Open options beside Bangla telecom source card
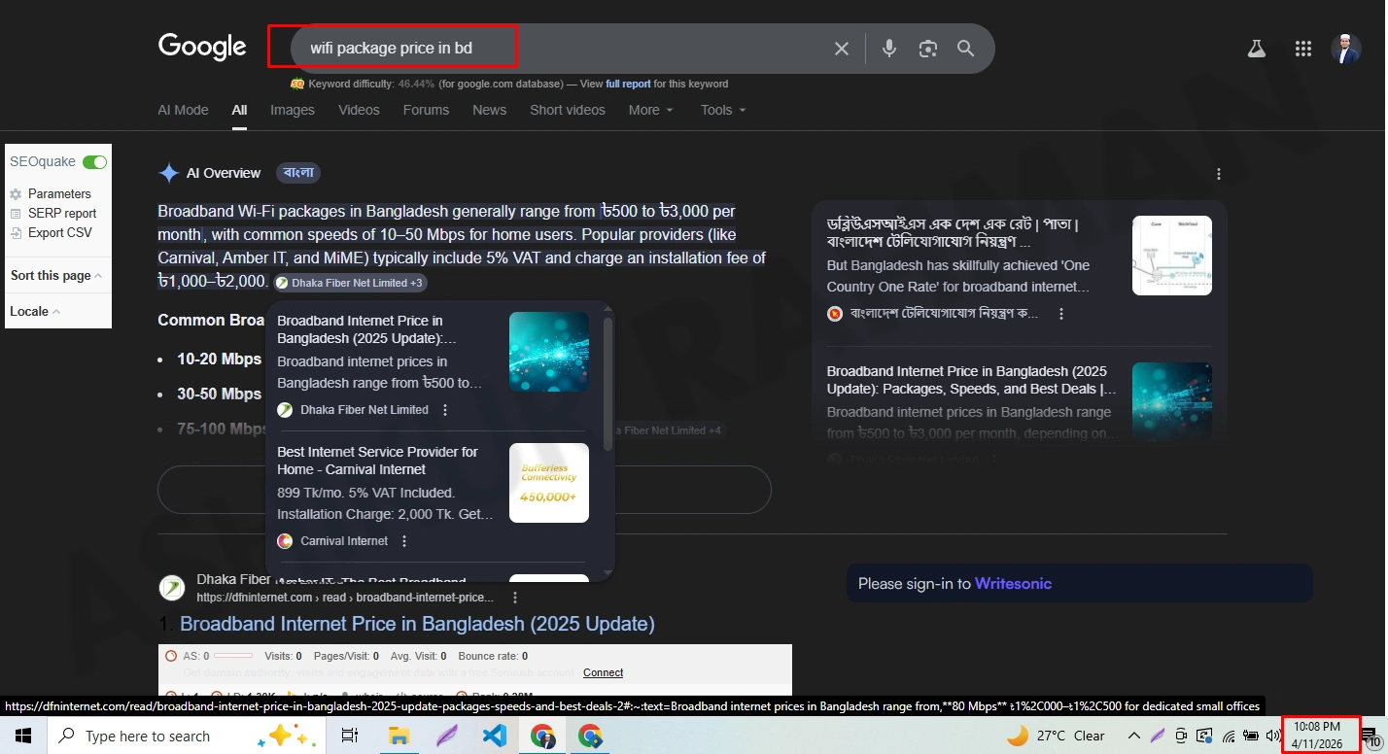This screenshot has width=1388, height=754. pos(1061,314)
